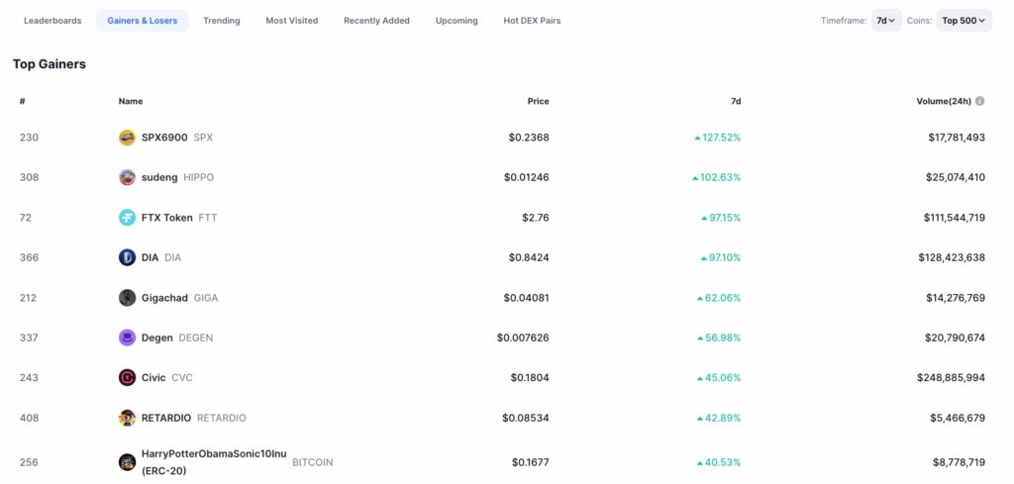Click the HIPPO ticker symbol
This screenshot has height=484, width=1014.
(198, 178)
